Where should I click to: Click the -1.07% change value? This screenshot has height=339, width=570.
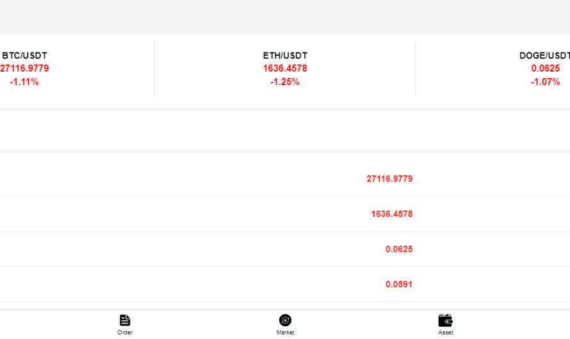pos(546,82)
